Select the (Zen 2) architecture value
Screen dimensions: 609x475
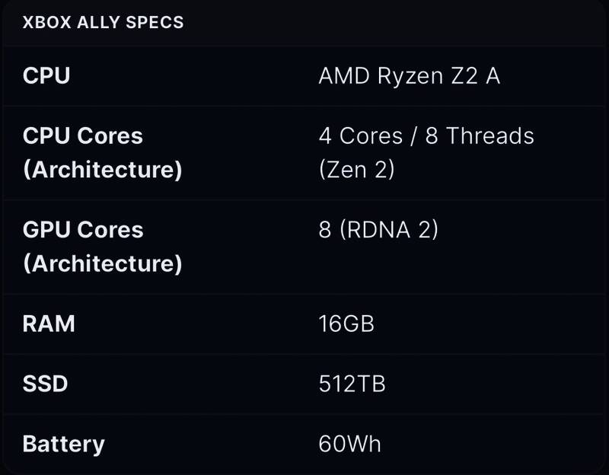[x=356, y=169]
